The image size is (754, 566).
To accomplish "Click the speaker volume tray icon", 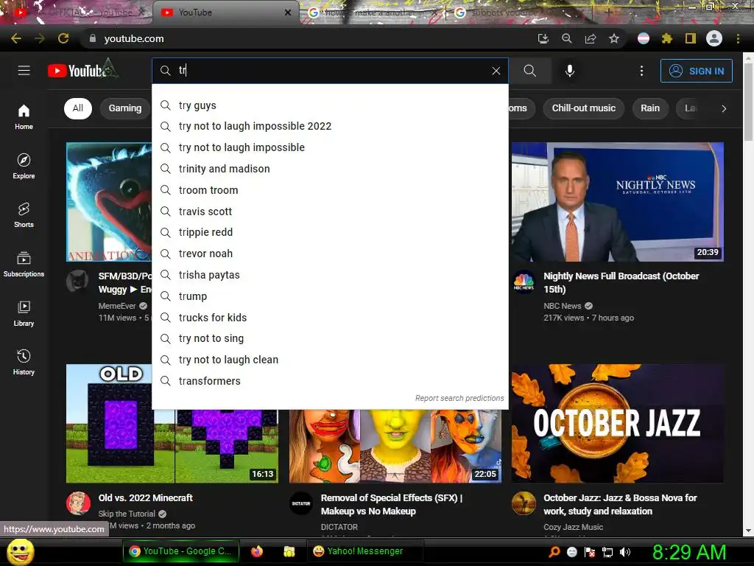I will [x=625, y=552].
